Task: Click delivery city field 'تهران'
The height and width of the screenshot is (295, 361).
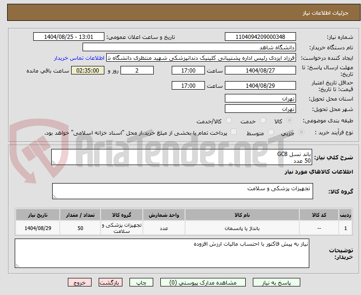Action: pyautogui.click(x=260, y=109)
